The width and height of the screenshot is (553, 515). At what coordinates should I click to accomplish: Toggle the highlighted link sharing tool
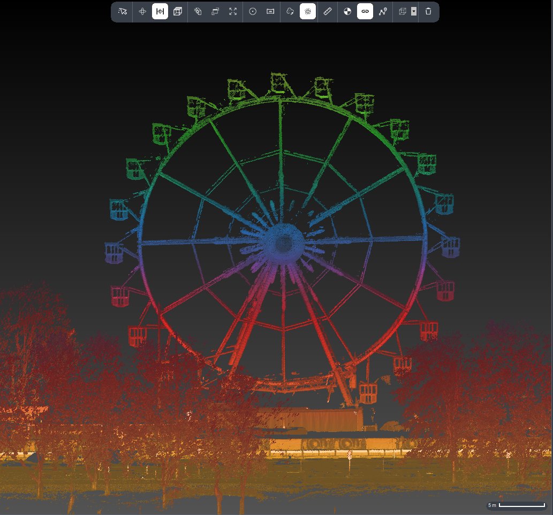click(x=365, y=11)
